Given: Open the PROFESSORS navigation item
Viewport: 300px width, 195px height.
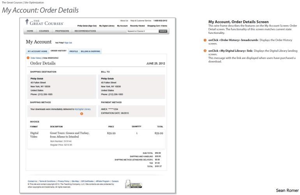Looking at the screenshot, I should [x=62, y=31].
